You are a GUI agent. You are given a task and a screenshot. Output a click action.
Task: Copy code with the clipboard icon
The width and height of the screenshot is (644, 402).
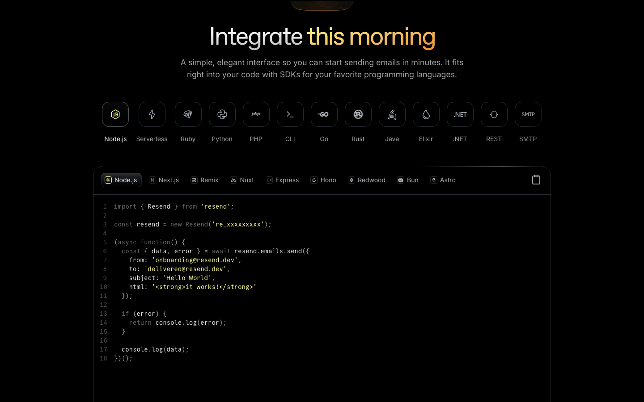(x=536, y=180)
